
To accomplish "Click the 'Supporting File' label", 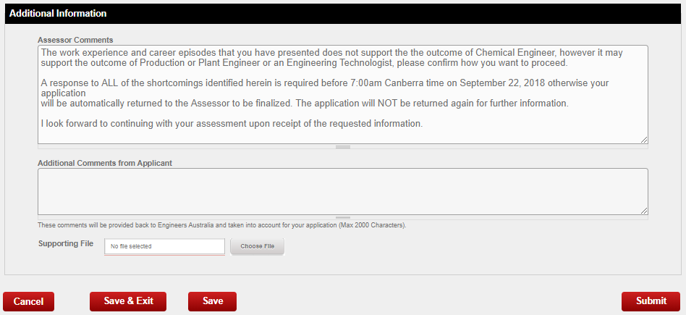I will tap(66, 243).
